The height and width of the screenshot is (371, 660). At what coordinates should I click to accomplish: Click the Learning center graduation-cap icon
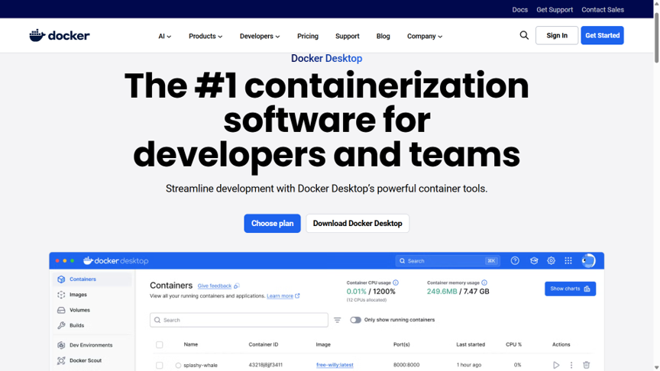point(534,261)
